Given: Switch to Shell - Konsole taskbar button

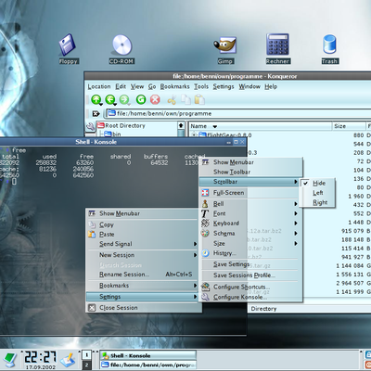Looking at the screenshot, I should coord(147,355).
